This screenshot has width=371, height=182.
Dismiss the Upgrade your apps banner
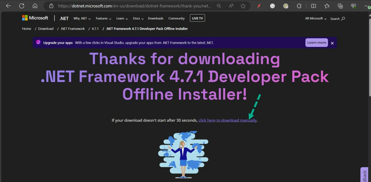click(x=332, y=43)
